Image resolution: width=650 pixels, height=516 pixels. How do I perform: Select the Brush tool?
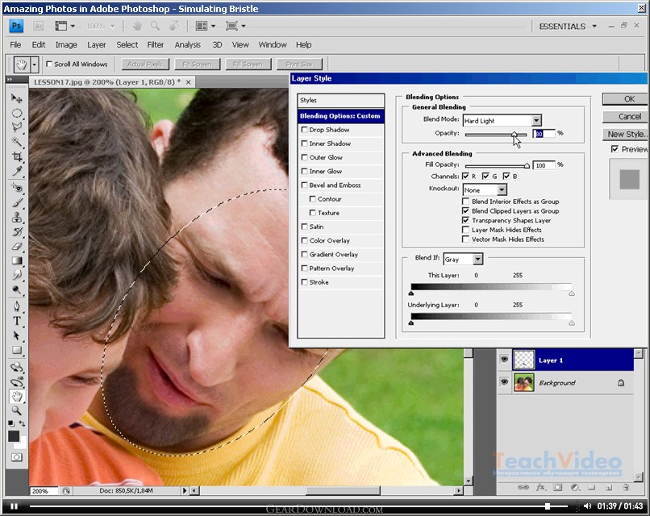(17, 202)
